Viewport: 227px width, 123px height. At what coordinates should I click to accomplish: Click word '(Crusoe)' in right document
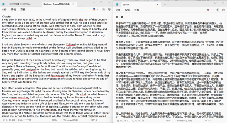tap(122, 36)
